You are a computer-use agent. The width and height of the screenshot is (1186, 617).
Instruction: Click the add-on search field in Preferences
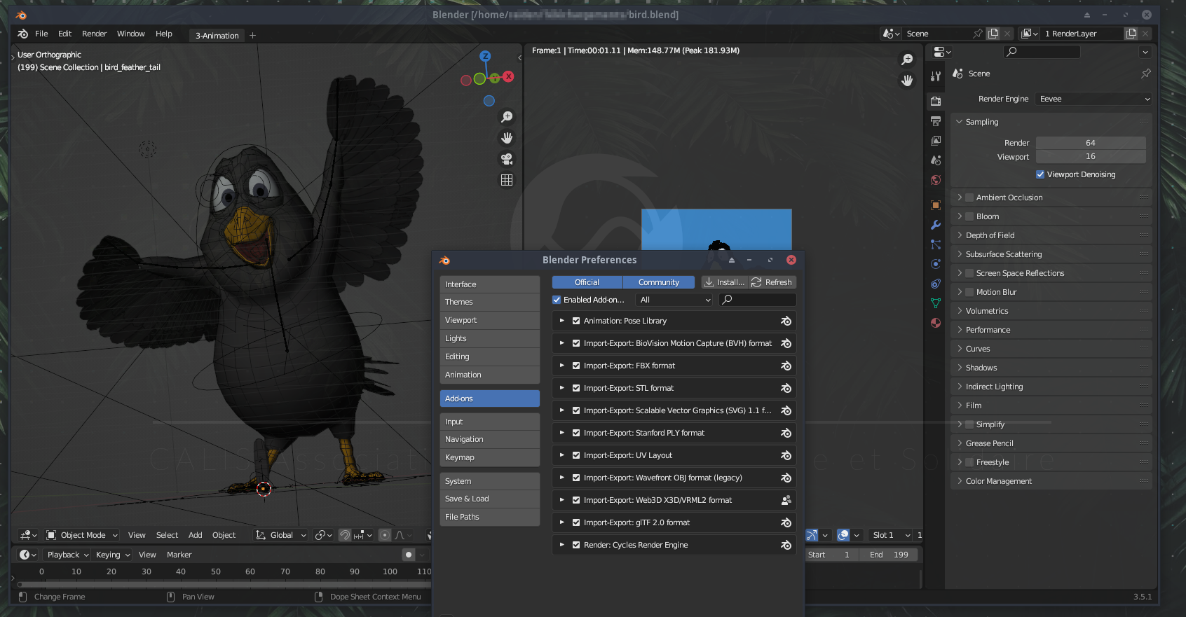[761, 300]
